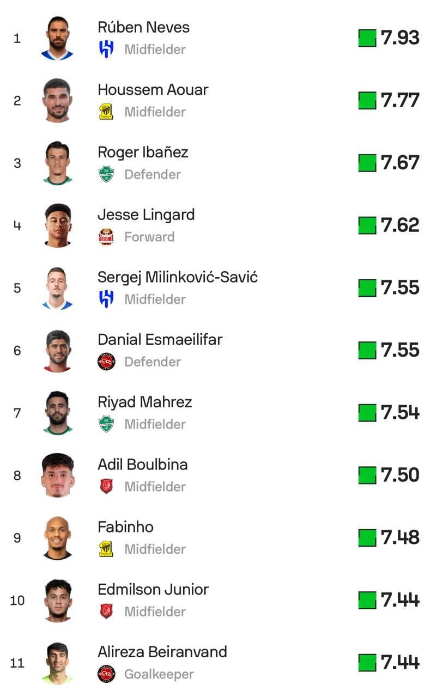This screenshot has height=697, width=437.
Task: Click the Seoul club badge under Jesse Lingard
Action: point(106,237)
